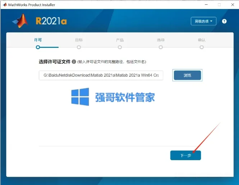
Task: Select the 选项 step label
Action: 161,40
